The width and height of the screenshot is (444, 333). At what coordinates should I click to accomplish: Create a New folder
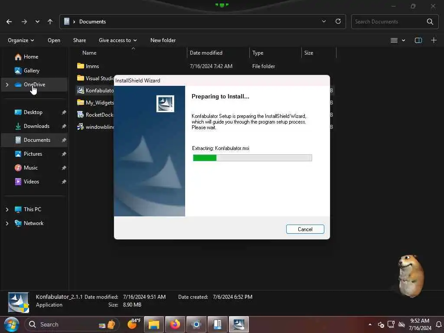163,40
